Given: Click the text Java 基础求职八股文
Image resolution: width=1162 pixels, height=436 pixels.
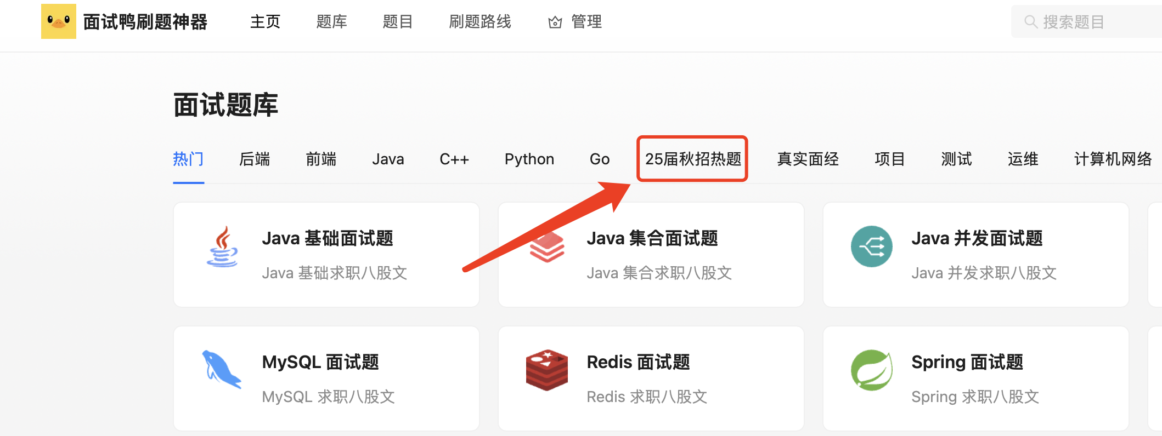Looking at the screenshot, I should point(335,273).
